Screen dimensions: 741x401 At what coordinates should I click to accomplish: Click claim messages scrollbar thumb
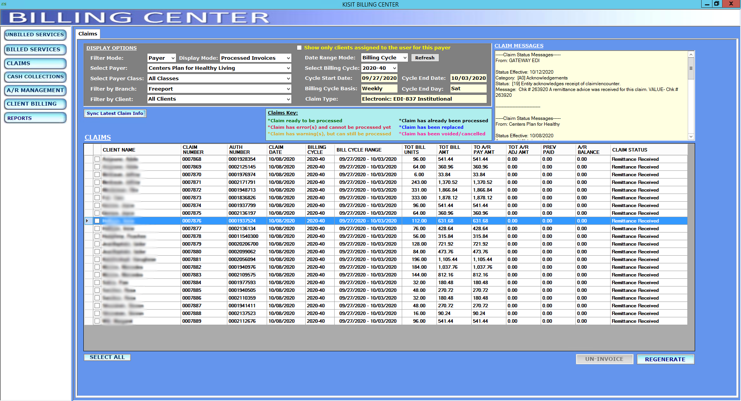(691, 68)
